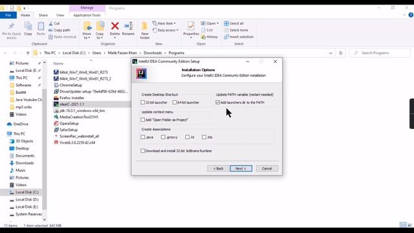The width and height of the screenshot is (414, 233).
Task: Open the Application Tools tab
Action: tap(87, 16)
